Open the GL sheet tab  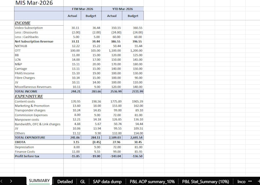pyautogui.click(x=83, y=182)
